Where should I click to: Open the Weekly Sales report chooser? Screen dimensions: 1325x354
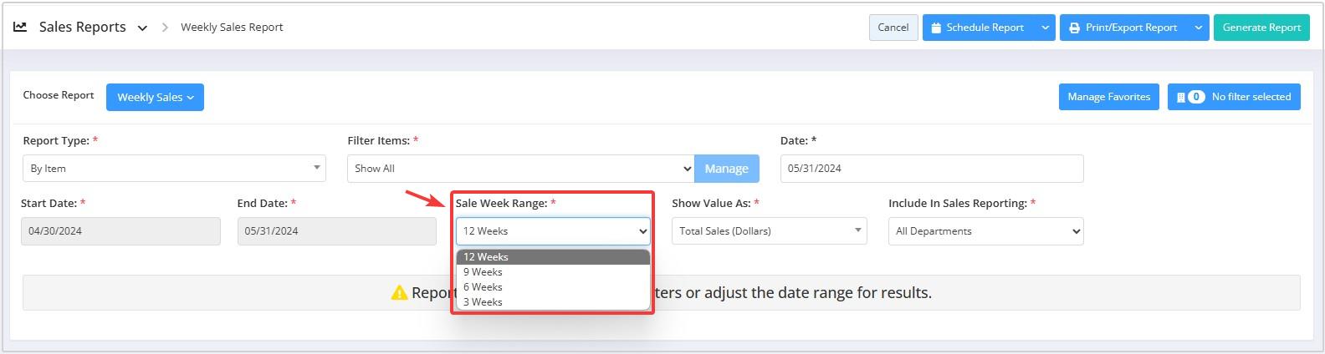point(155,97)
